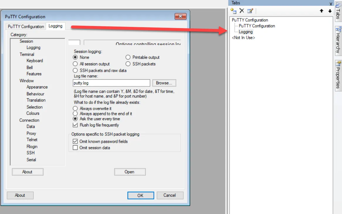Select Window category
Viewport: 342px width, 214px height.
[x=27, y=81]
